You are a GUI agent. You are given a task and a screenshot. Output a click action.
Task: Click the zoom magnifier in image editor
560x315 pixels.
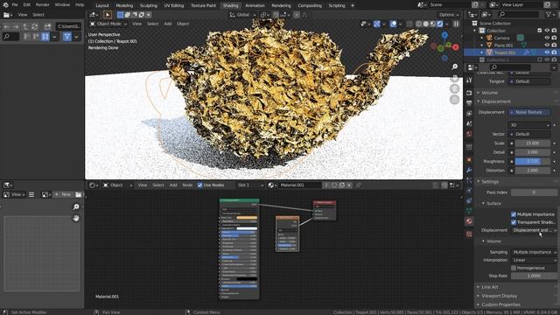[x=76, y=206]
